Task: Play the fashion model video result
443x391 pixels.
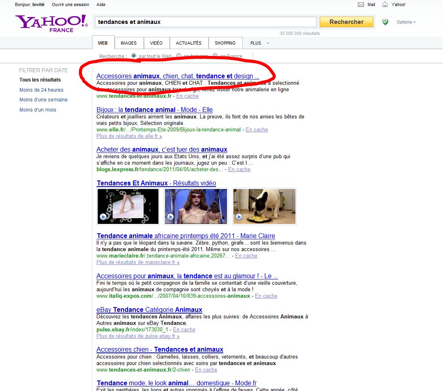Action: (x=170, y=217)
